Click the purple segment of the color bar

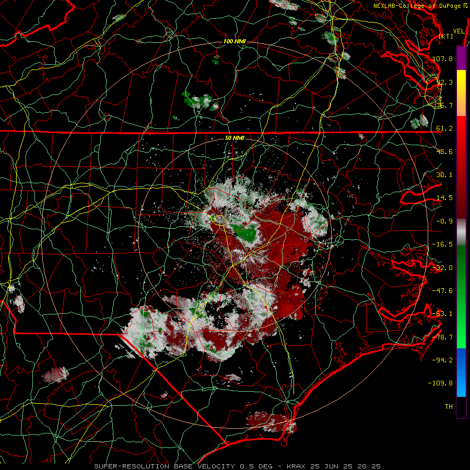point(461,58)
